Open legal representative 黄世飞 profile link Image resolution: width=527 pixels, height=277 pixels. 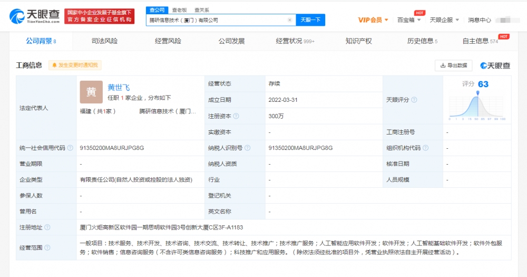click(119, 88)
